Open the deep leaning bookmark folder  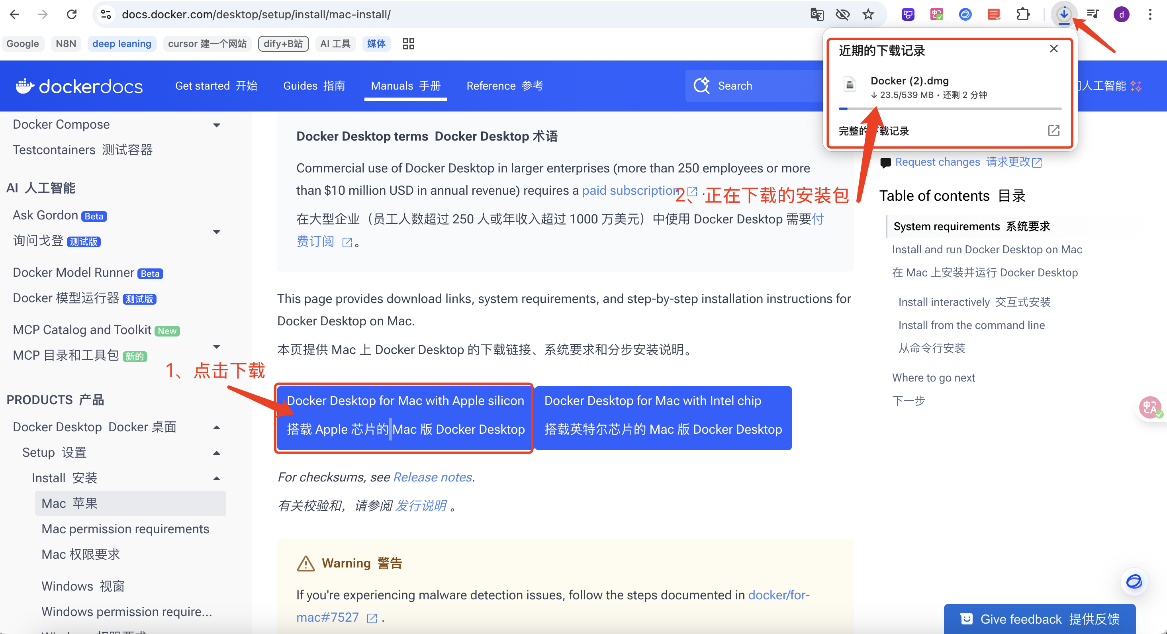point(122,43)
